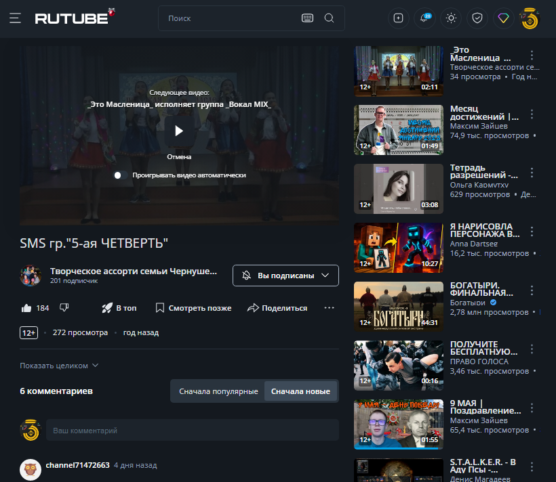The width and height of the screenshot is (556, 482).
Task: Open the Месяц достижений video thumbnail
Action: click(399, 130)
